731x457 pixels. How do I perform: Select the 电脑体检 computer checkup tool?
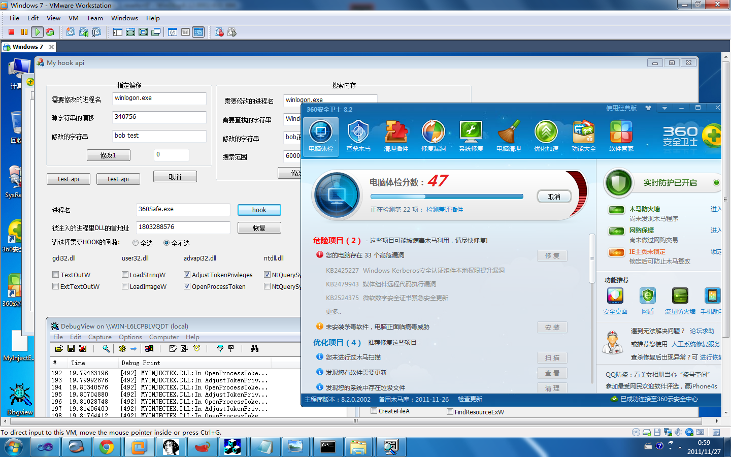(x=321, y=137)
